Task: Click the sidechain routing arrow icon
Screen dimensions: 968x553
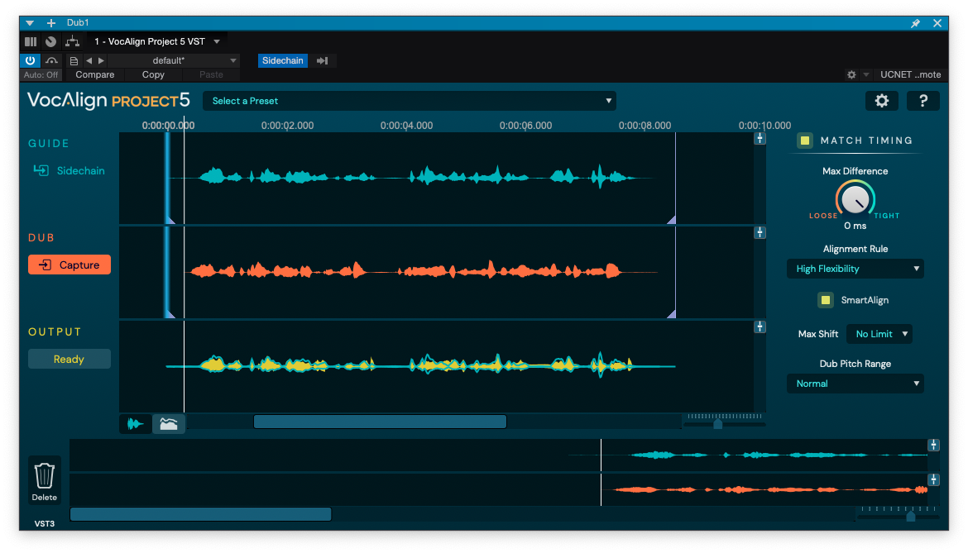Action: point(323,60)
